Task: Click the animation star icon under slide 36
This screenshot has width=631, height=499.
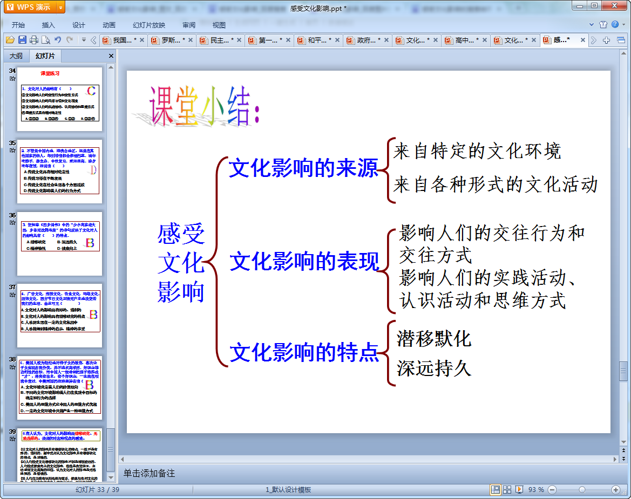Action: click(x=12, y=223)
